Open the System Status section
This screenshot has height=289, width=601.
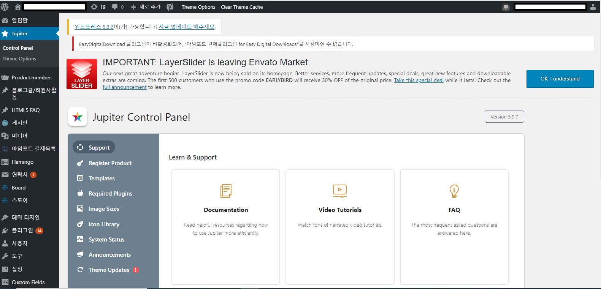point(106,240)
